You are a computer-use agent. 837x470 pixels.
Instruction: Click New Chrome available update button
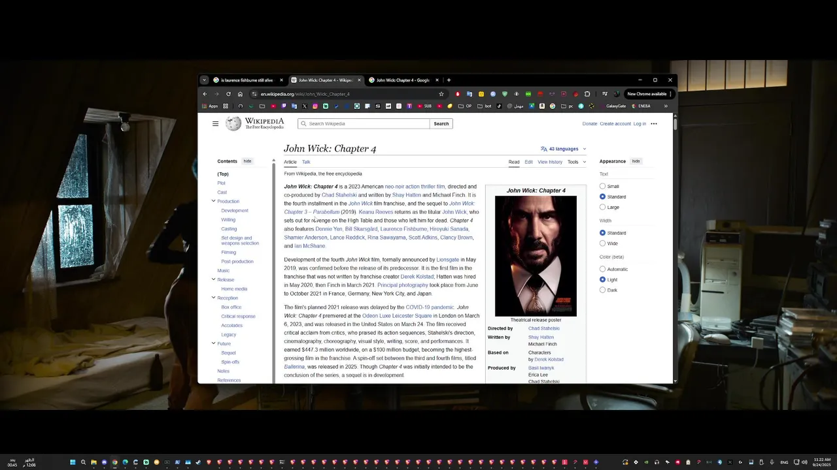point(649,94)
